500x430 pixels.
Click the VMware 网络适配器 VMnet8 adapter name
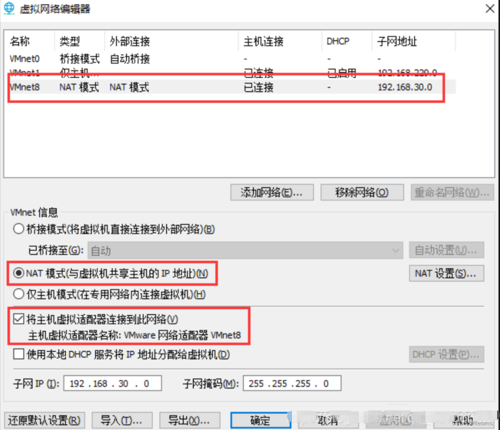[x=182, y=335]
